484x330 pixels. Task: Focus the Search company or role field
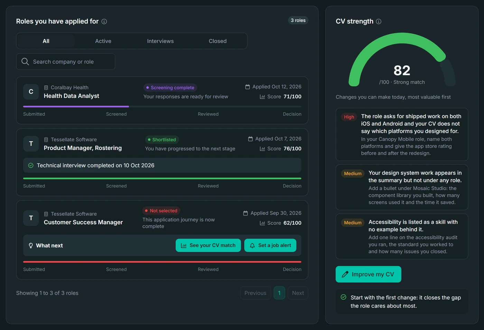click(66, 62)
